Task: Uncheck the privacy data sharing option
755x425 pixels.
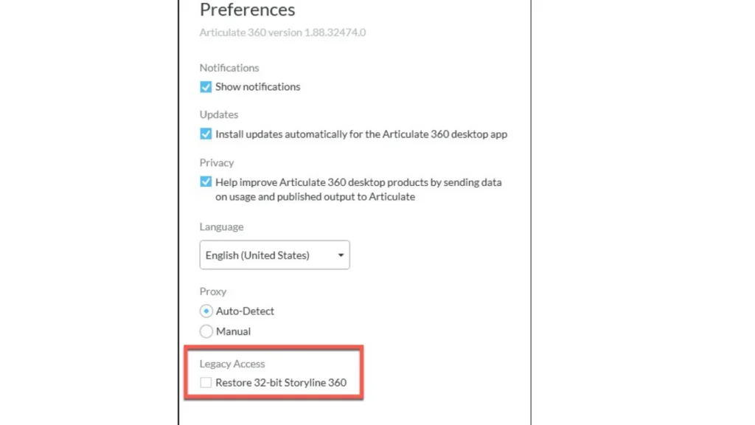Action: pos(206,182)
